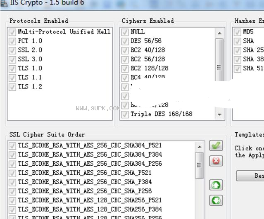Click the green checkmark enable-all icon

(x=216, y=145)
